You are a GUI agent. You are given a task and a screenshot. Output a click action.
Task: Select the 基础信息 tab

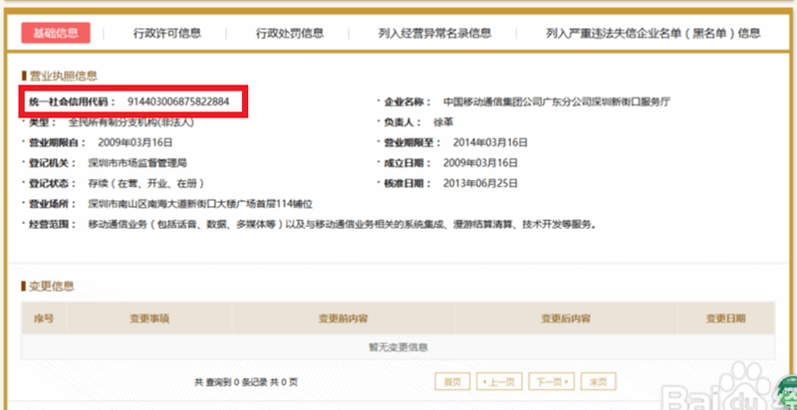55,33
